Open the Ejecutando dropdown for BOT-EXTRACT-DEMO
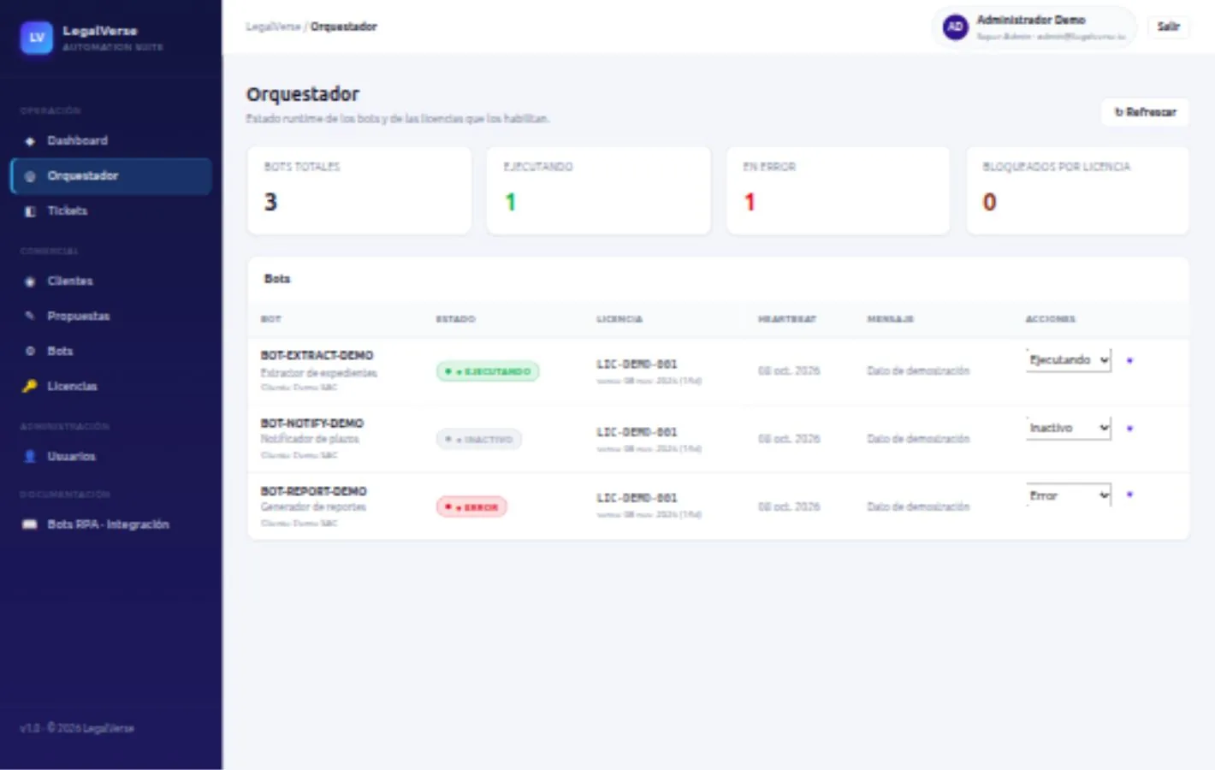1215x770 pixels. click(x=1069, y=360)
